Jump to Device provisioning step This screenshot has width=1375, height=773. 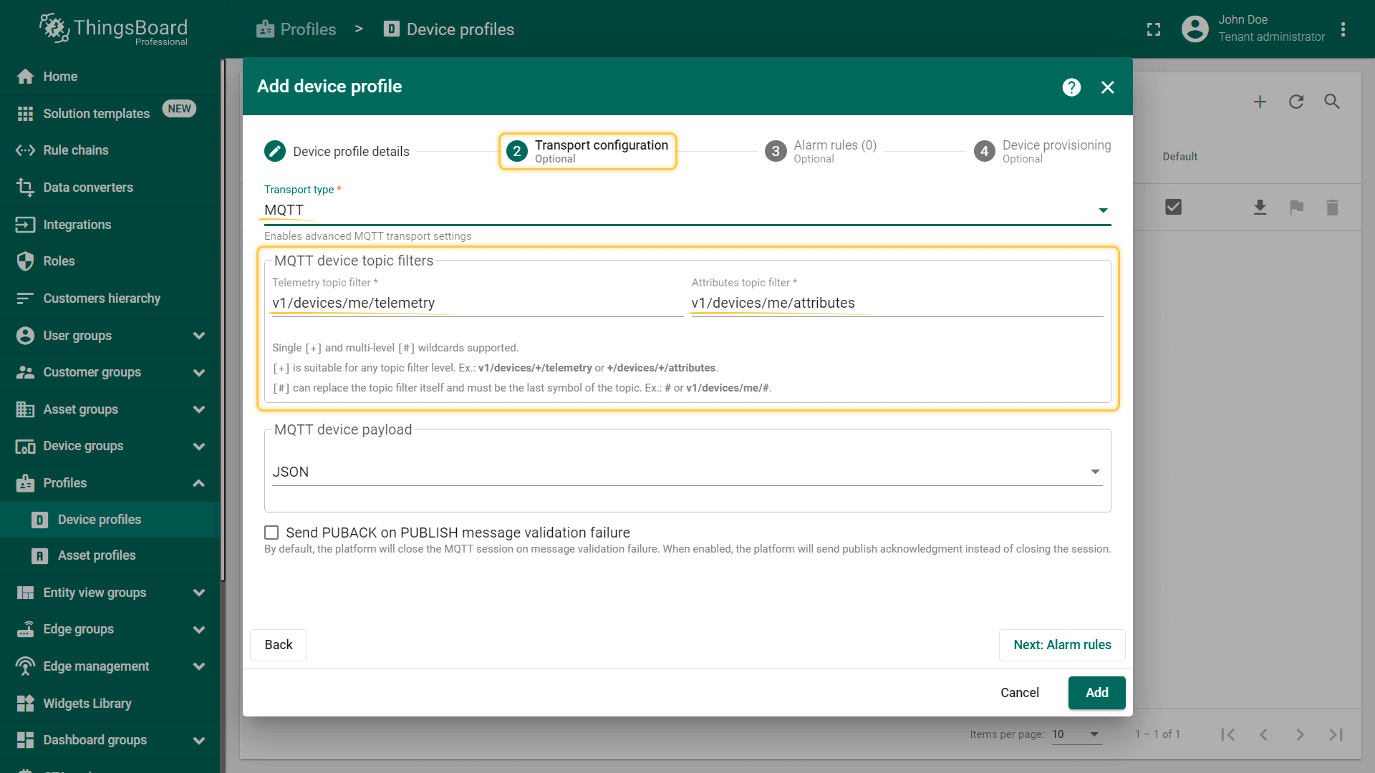click(x=1043, y=151)
